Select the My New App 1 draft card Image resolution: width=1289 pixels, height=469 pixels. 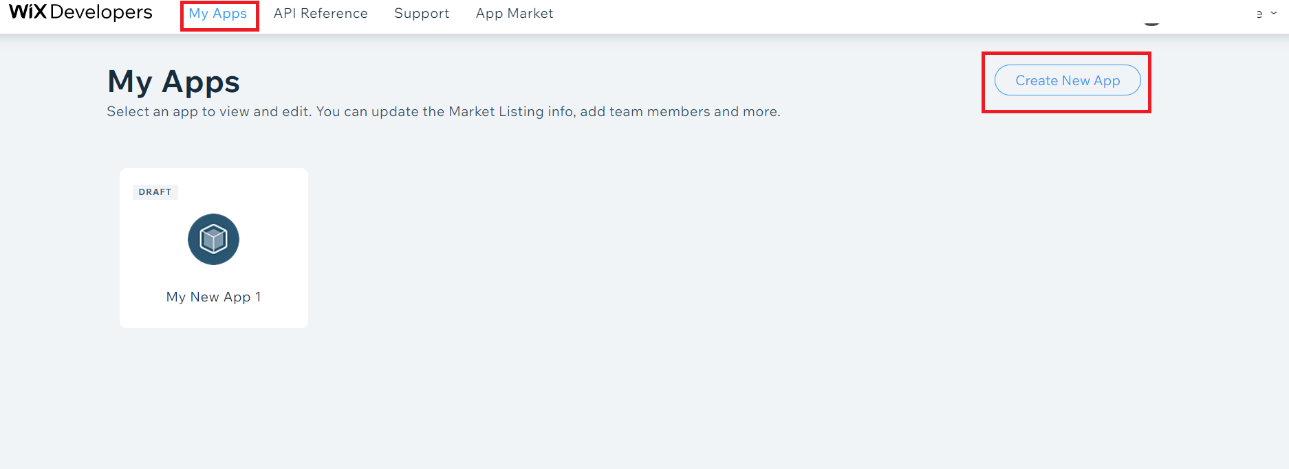[214, 248]
